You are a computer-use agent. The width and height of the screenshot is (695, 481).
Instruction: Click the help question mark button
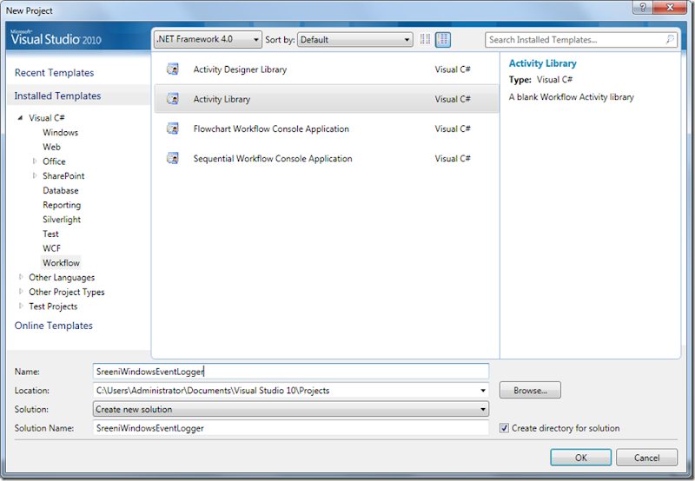(x=642, y=8)
